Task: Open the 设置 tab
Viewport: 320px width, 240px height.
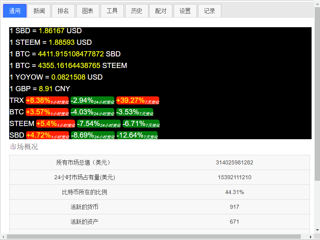Action: 185,11
